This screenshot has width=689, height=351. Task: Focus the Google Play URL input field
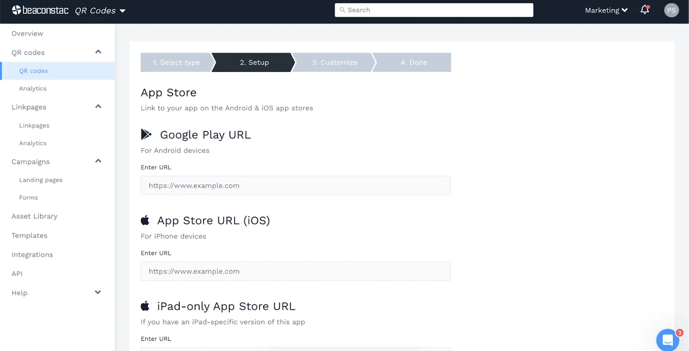pos(295,185)
